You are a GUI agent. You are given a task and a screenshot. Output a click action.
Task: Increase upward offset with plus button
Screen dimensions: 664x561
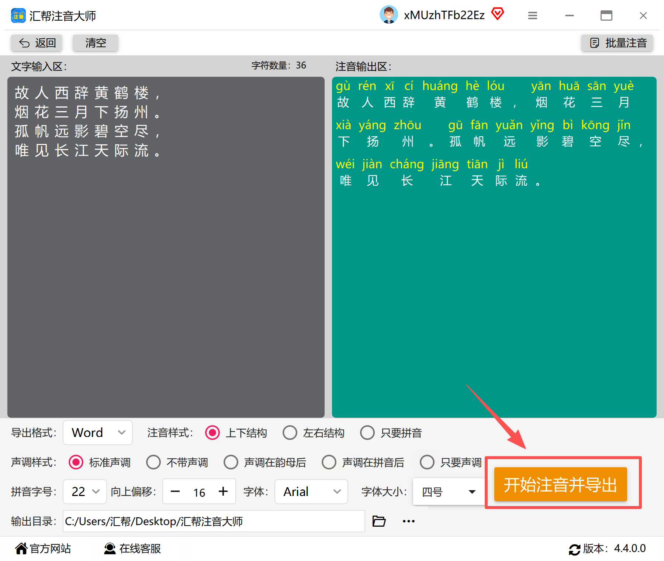[x=223, y=492]
